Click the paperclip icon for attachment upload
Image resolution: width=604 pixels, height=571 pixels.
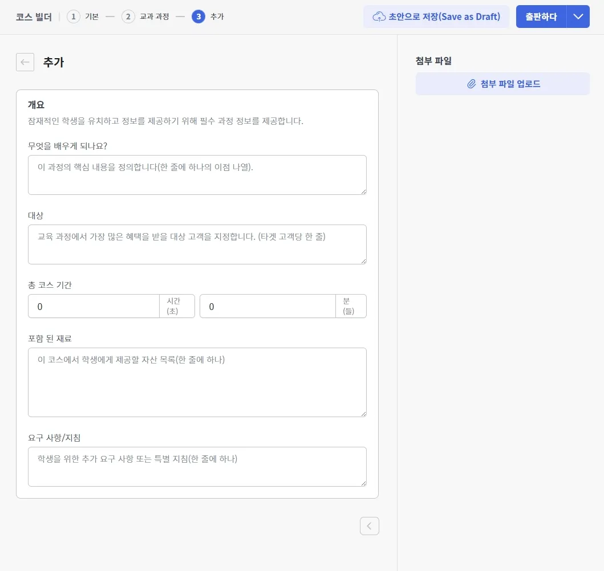(471, 83)
